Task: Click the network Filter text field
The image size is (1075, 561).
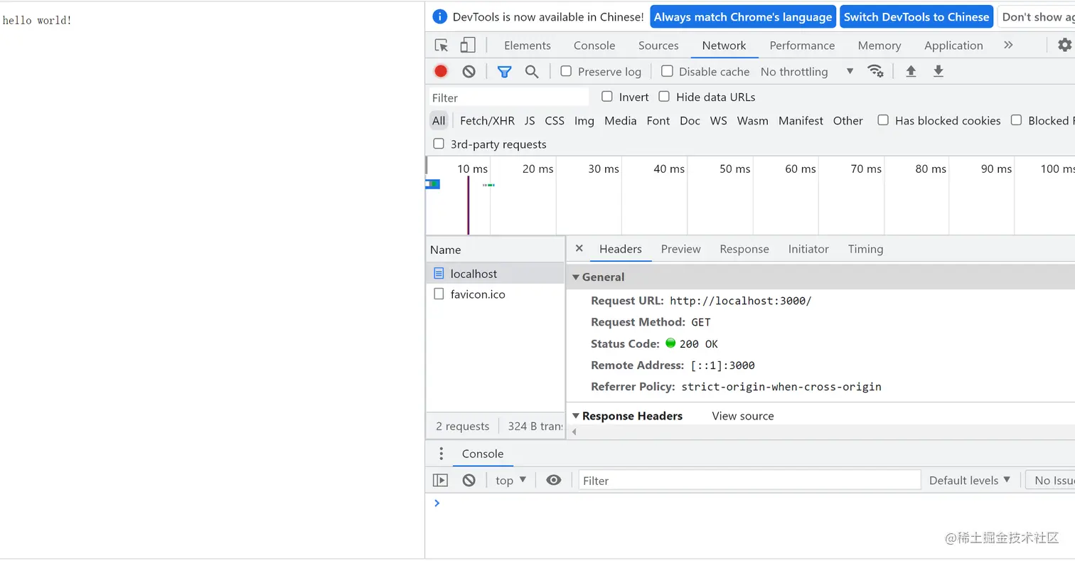Action: click(x=509, y=97)
